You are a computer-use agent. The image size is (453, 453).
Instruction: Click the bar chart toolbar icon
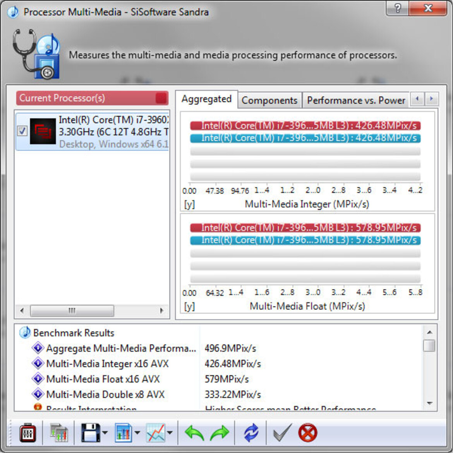pos(124,432)
